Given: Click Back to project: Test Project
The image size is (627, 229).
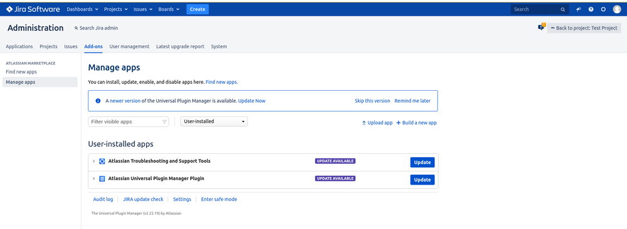Looking at the screenshot, I should point(584,28).
